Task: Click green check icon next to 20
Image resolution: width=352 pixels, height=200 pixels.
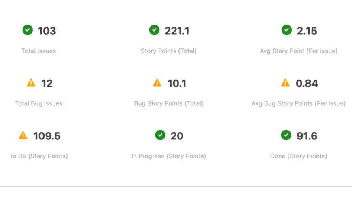Action: 160,135
